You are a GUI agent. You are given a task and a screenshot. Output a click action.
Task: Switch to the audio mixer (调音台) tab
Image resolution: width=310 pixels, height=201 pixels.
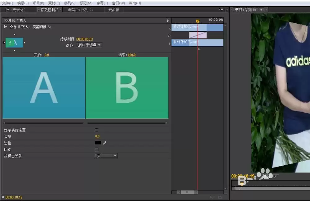click(x=81, y=10)
